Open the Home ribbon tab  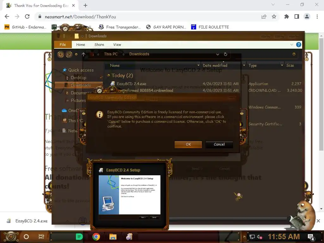(81, 45)
